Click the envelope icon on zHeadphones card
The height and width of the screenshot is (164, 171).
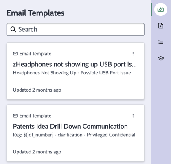(15, 54)
